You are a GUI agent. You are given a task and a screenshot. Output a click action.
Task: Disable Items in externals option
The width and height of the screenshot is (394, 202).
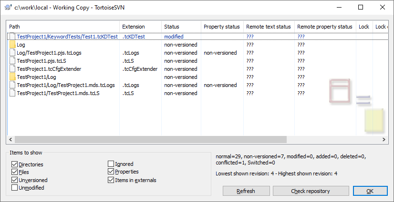(x=111, y=180)
